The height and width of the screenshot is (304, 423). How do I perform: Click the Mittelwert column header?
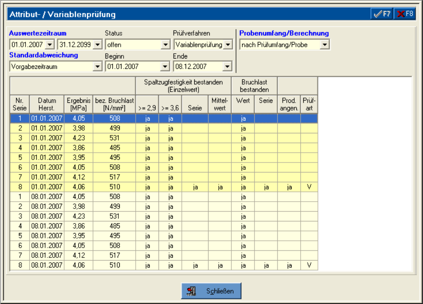pos(220,104)
